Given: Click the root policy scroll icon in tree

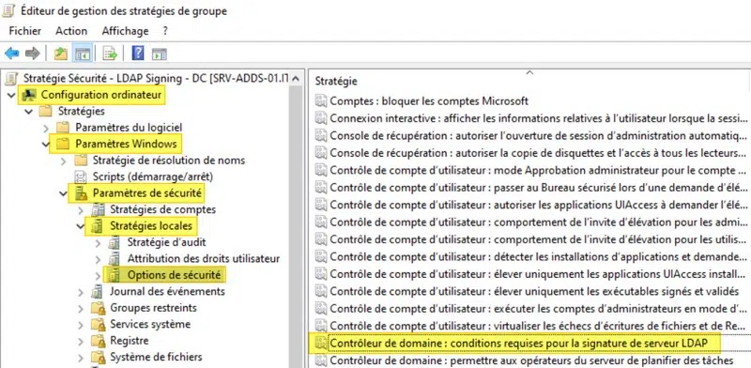Looking at the screenshot, I should pos(12,78).
